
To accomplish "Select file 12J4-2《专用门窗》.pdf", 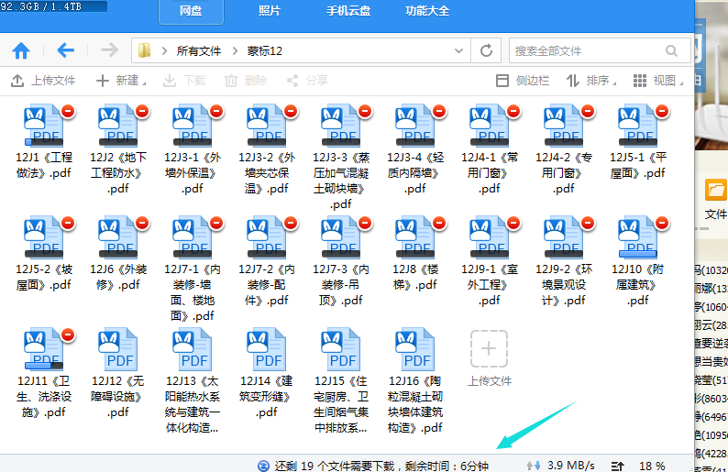I will tap(564, 149).
